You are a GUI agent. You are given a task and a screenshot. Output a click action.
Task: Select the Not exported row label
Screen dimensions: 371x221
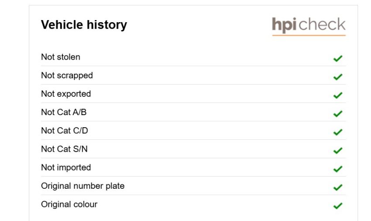tap(66, 94)
